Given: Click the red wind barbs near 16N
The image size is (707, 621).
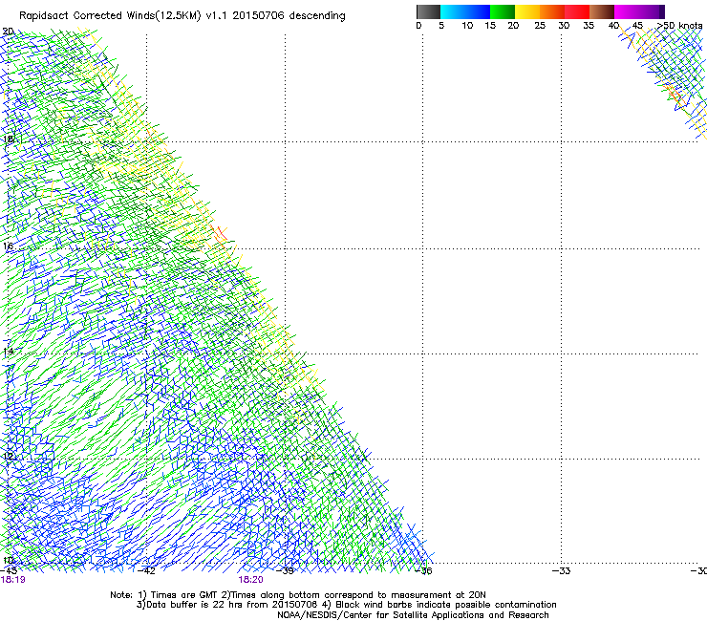Looking at the screenshot, I should (x=221, y=234).
